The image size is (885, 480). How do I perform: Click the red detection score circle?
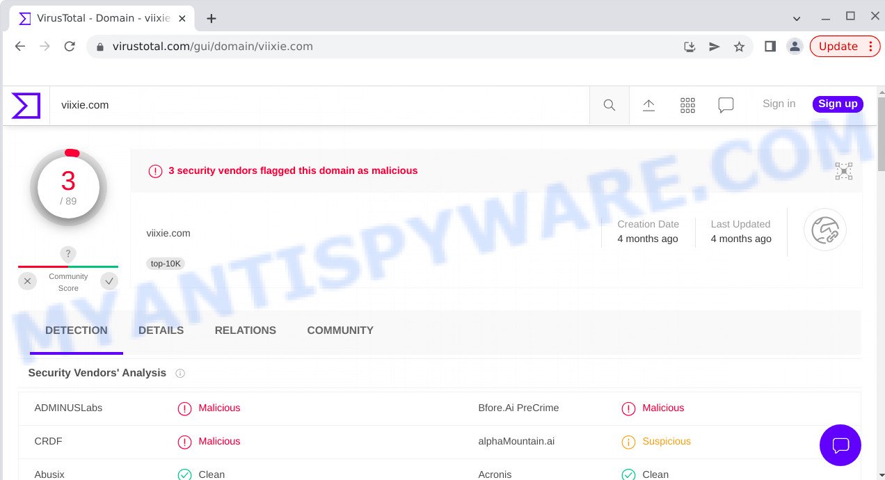pos(68,187)
